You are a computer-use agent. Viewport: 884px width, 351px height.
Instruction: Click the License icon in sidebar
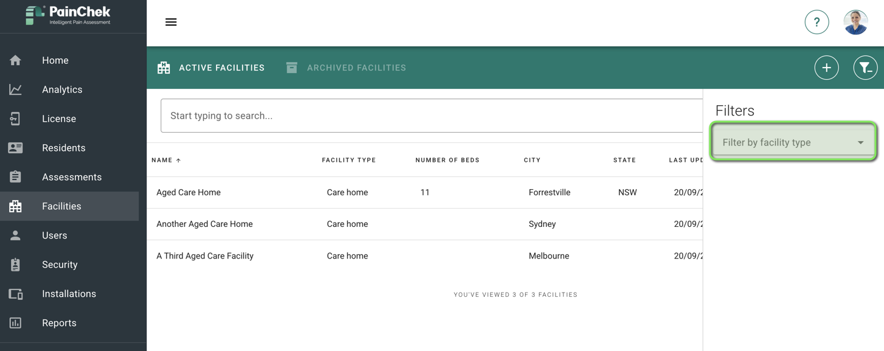(16, 119)
